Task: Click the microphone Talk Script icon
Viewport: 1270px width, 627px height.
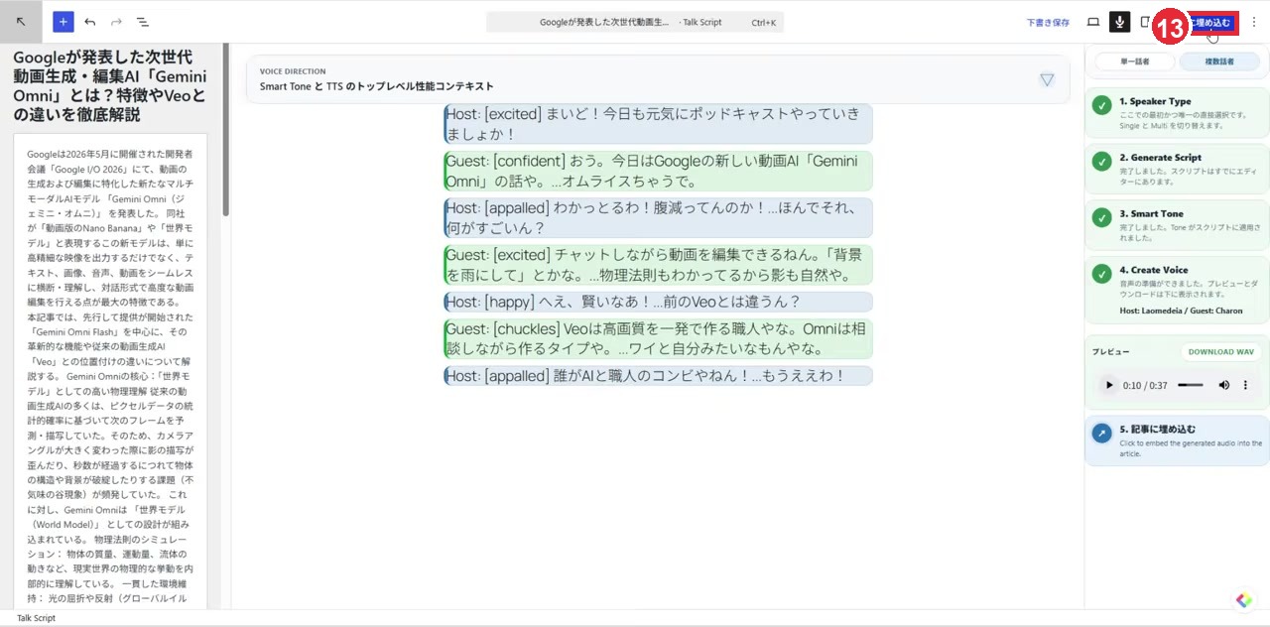Action: pos(1120,22)
